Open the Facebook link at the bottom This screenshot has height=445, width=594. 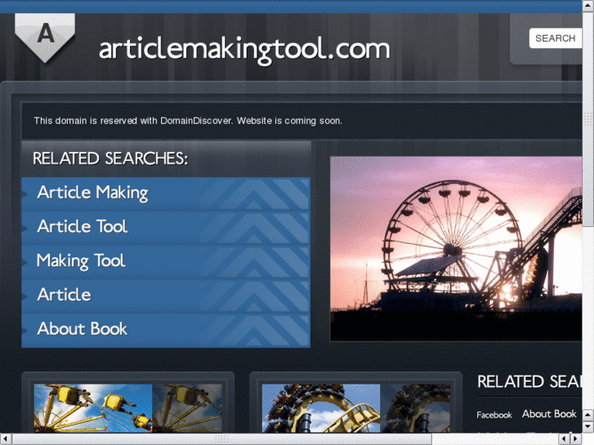point(494,415)
